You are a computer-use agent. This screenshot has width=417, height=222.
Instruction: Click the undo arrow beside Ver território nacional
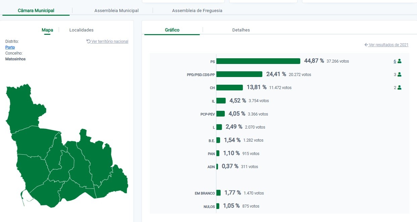point(89,42)
